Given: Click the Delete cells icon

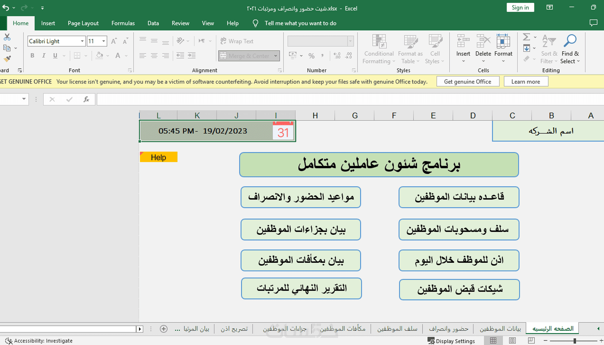Looking at the screenshot, I should pyautogui.click(x=483, y=41).
